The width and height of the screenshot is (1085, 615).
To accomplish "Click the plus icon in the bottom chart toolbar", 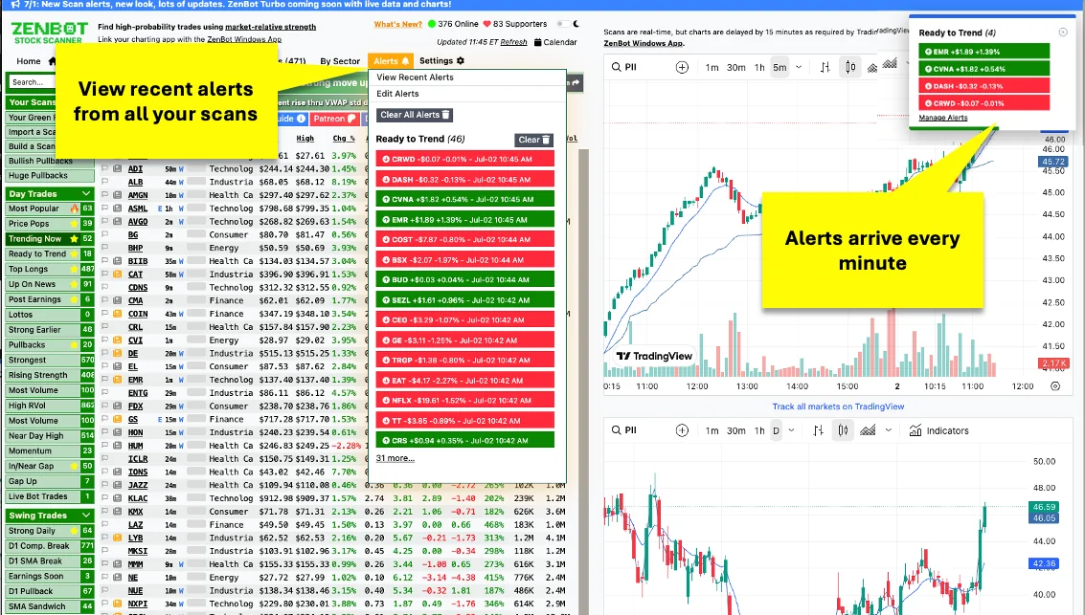I will click(x=682, y=430).
